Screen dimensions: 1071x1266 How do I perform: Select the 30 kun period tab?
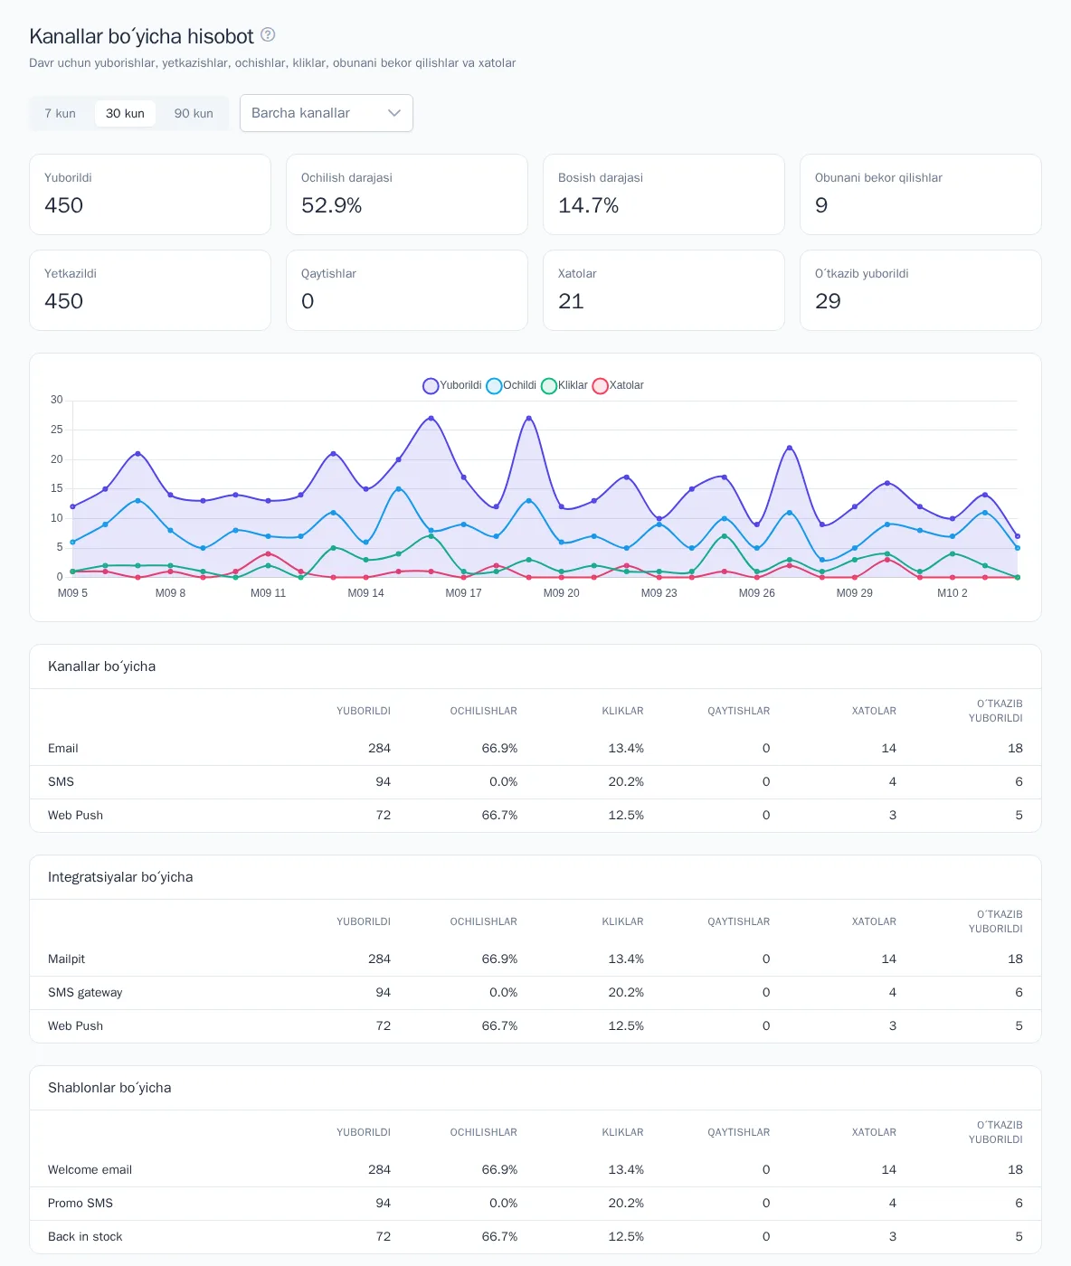click(x=125, y=113)
